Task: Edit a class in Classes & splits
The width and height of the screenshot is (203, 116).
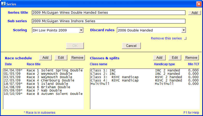Action: tap(175, 58)
